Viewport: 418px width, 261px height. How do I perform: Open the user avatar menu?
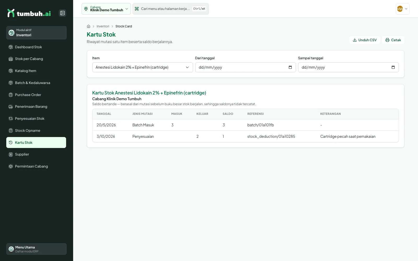(403, 9)
